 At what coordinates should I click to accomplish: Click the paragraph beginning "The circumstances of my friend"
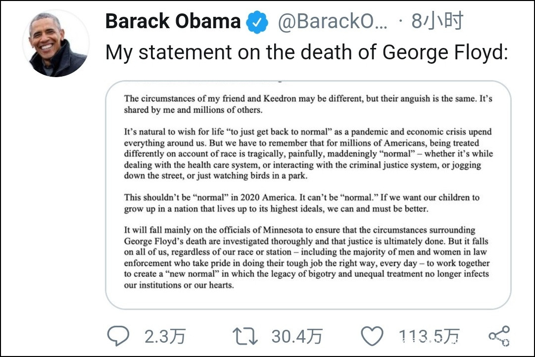pos(308,104)
